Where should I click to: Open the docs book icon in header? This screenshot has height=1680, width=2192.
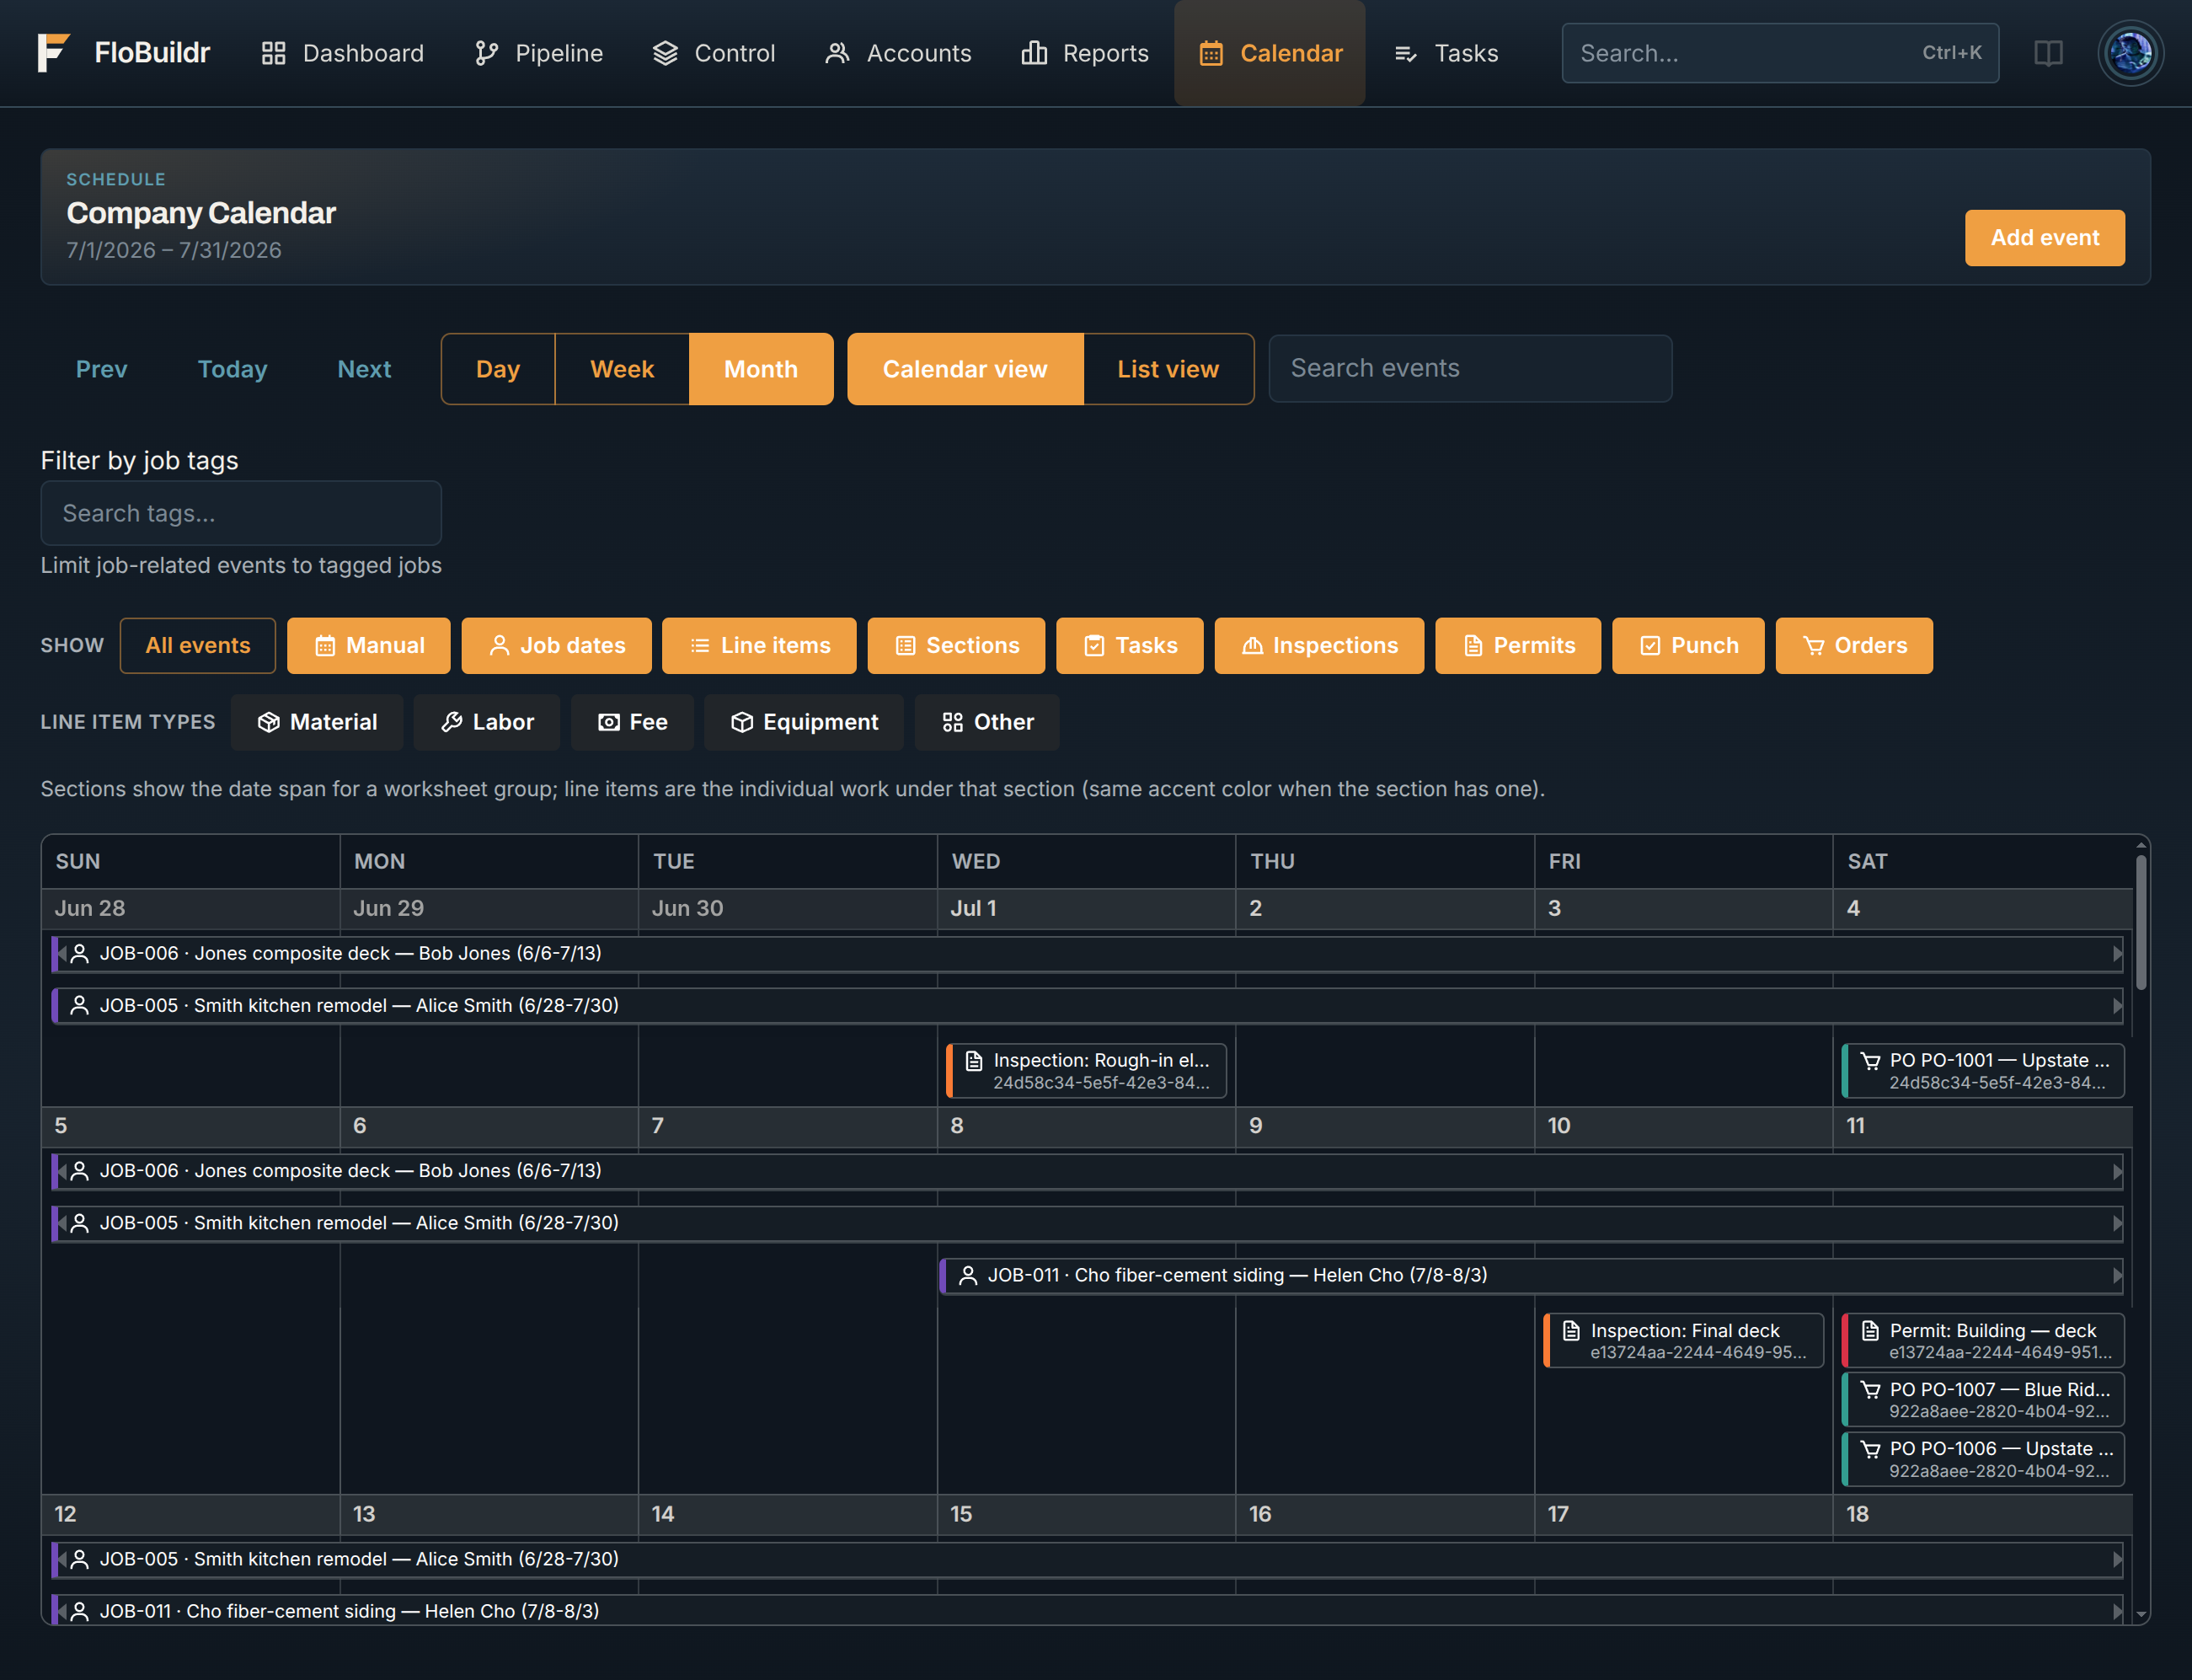(x=2048, y=53)
